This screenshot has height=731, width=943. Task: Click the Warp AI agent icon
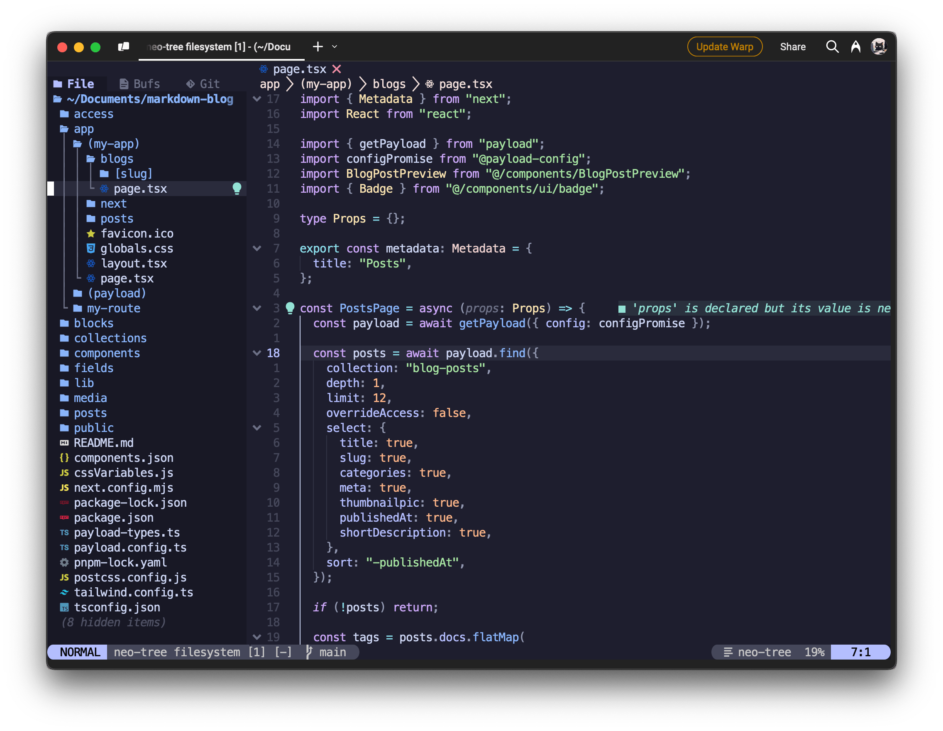point(855,47)
